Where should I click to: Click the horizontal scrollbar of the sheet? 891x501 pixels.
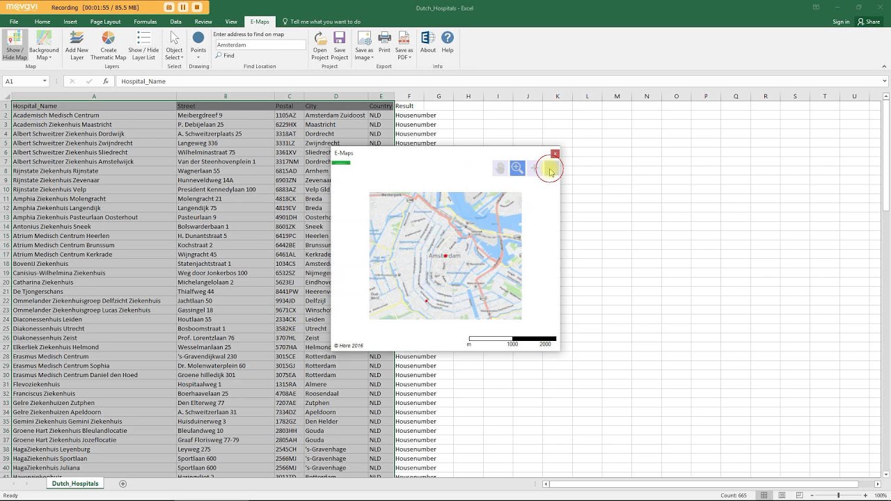[x=710, y=484]
